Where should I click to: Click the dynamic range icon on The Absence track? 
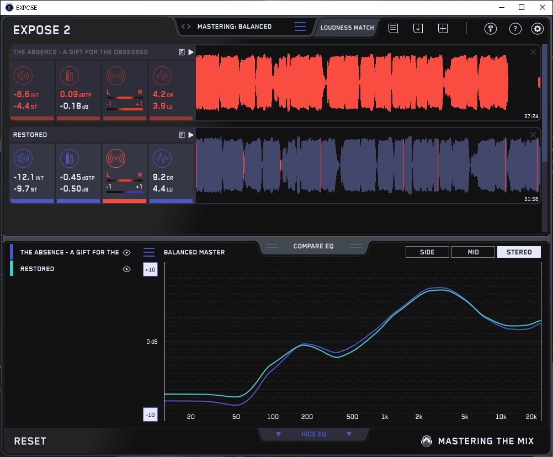[x=162, y=76]
